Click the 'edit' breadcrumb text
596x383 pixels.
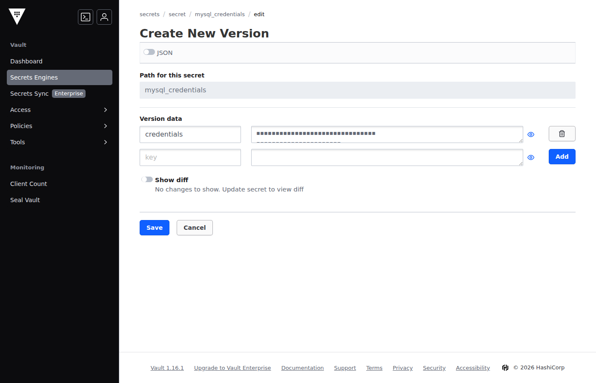pyautogui.click(x=259, y=14)
